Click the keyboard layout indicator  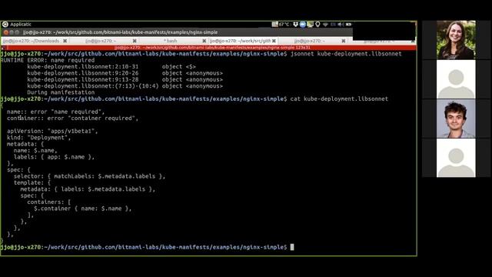point(333,25)
